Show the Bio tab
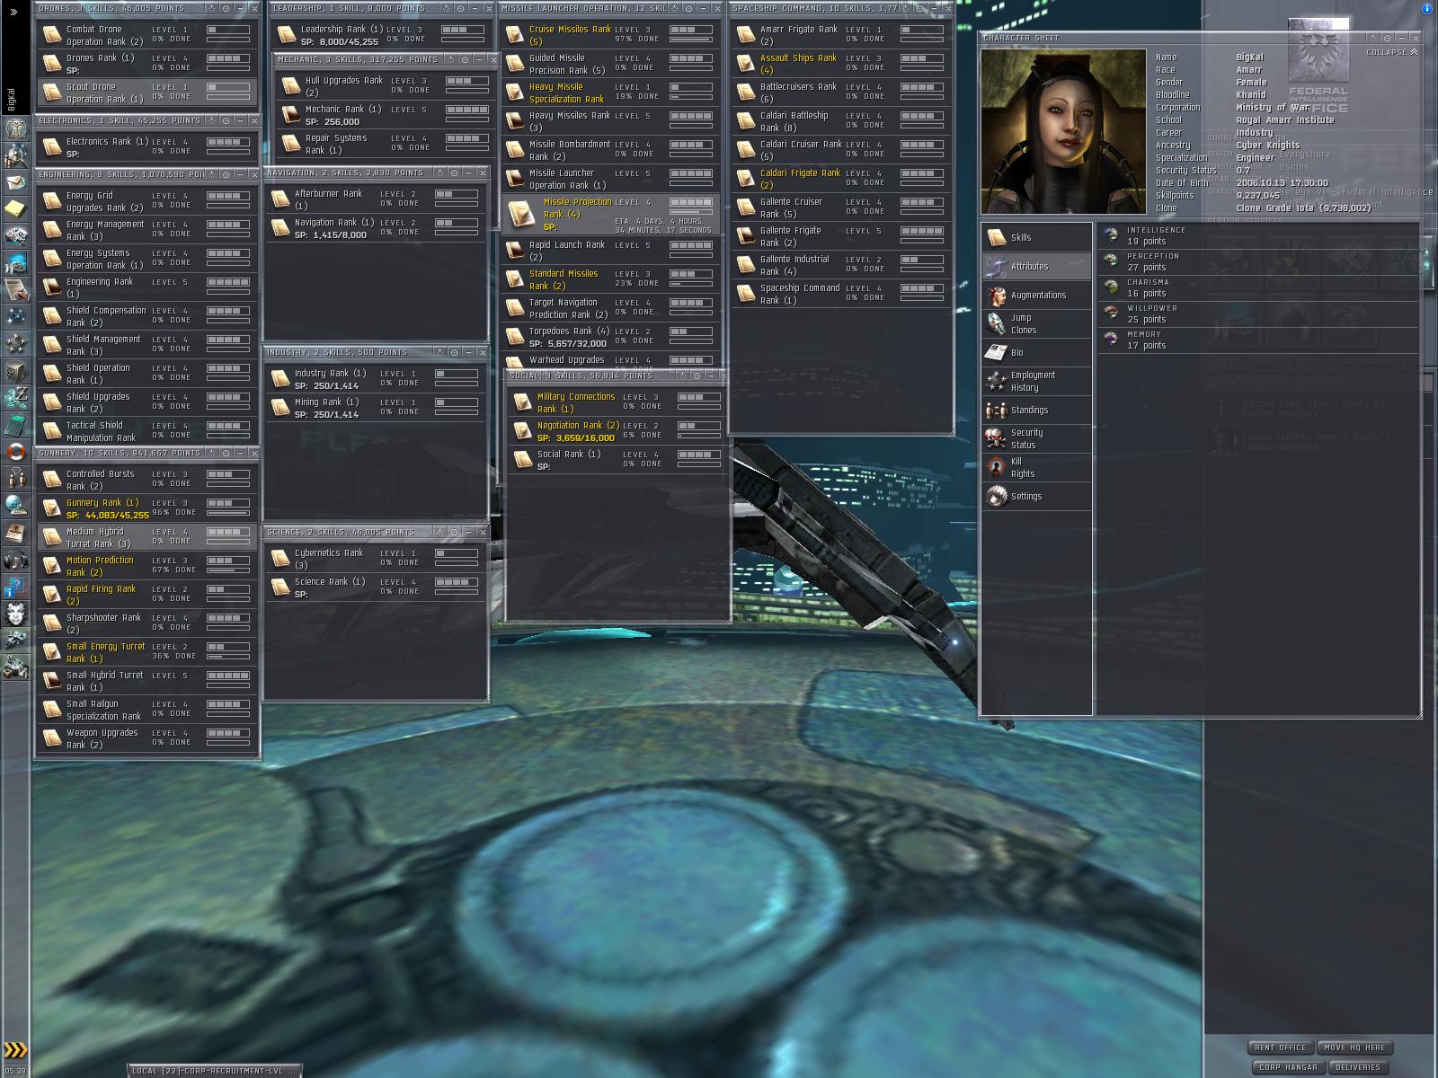 click(1036, 352)
